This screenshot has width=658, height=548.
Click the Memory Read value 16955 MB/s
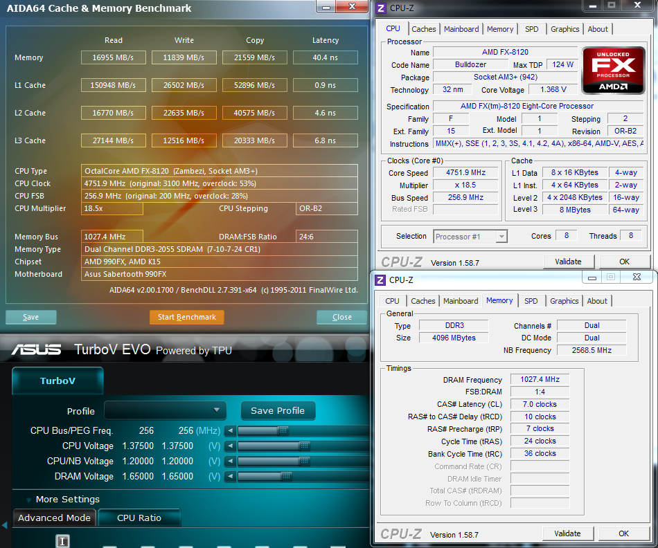pyautogui.click(x=114, y=57)
